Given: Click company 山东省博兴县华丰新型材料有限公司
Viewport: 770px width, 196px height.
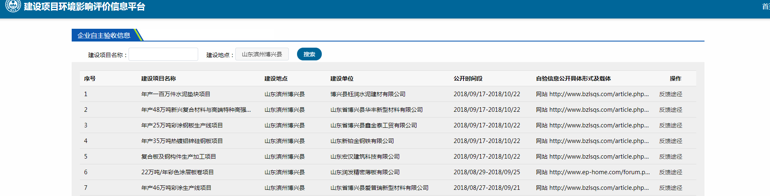Looking at the screenshot, I should (377, 110).
